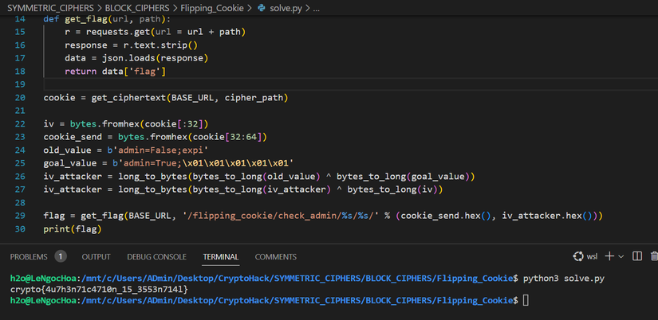Viewport: 658px width, 320px height.
Task: Click 'get_flag' in the def line
Action: click(x=86, y=19)
